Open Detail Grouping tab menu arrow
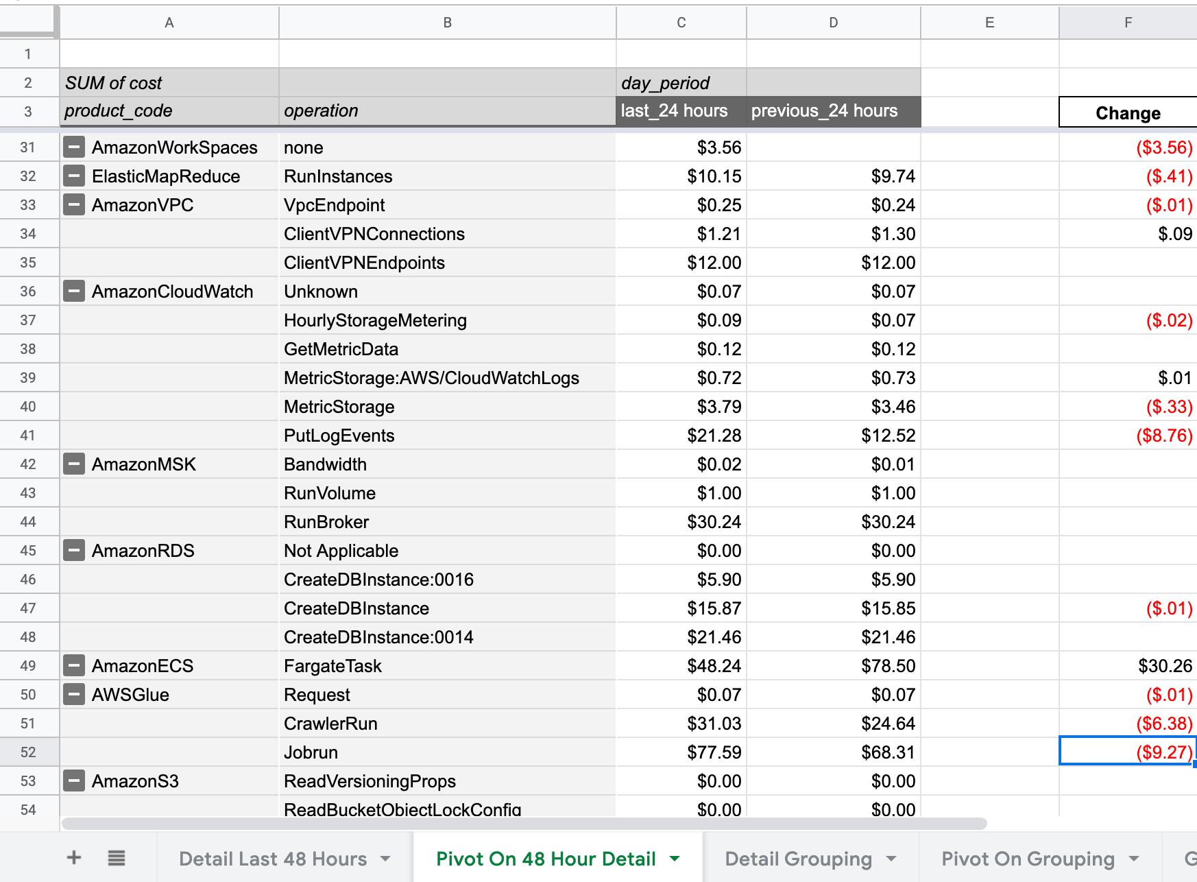This screenshot has height=882, width=1197. point(891,859)
